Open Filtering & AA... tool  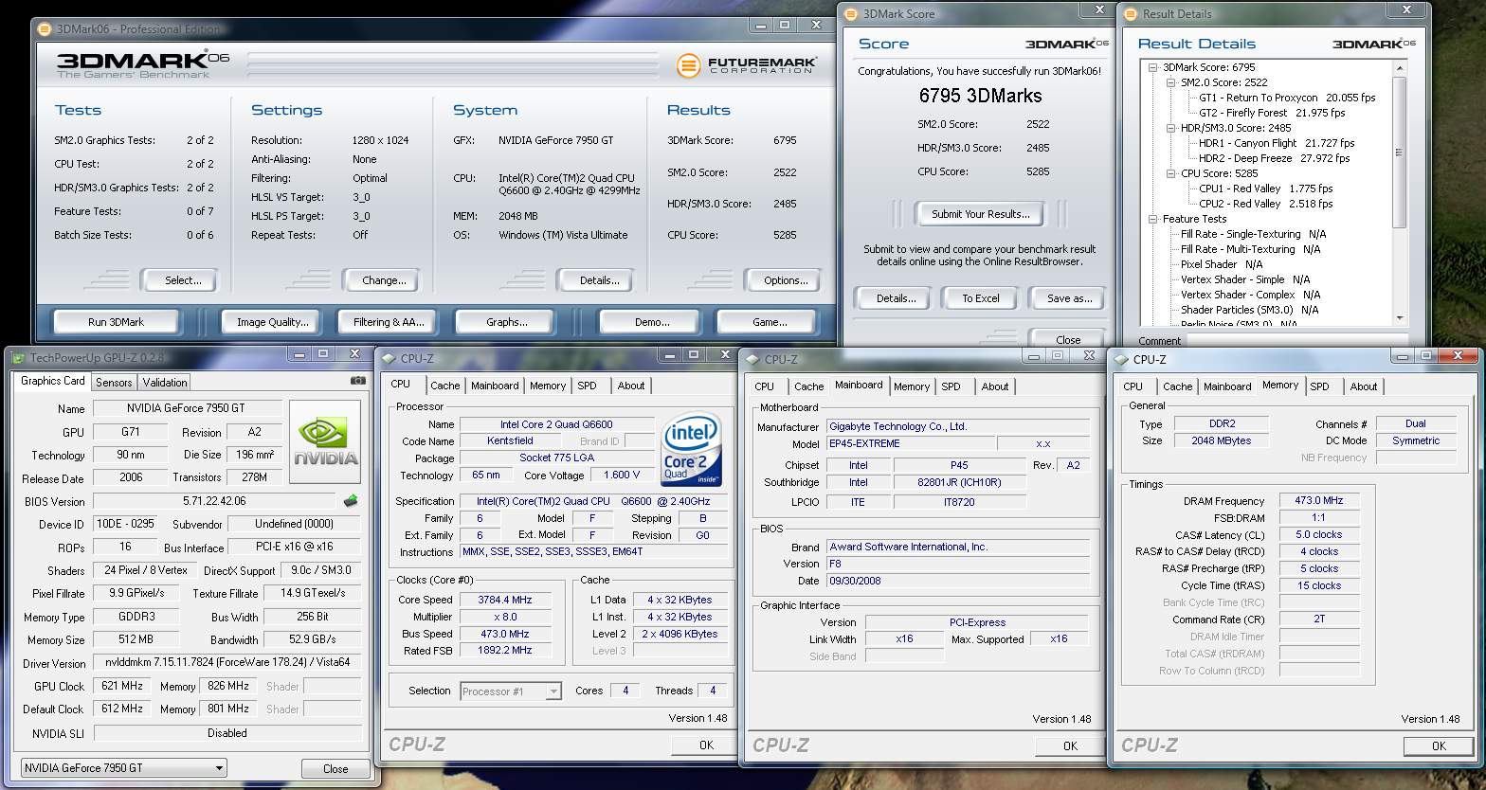tap(389, 322)
